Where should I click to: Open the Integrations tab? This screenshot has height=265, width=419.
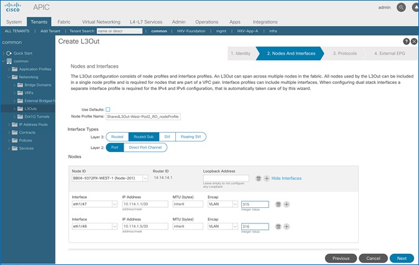pyautogui.click(x=265, y=22)
